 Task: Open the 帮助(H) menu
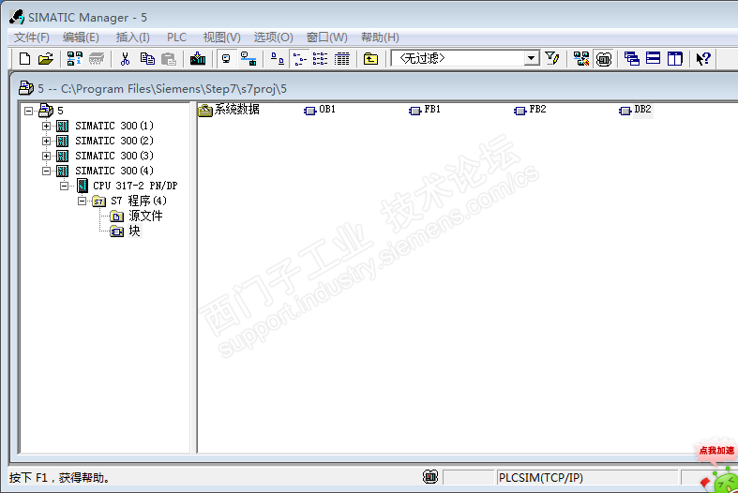(380, 37)
